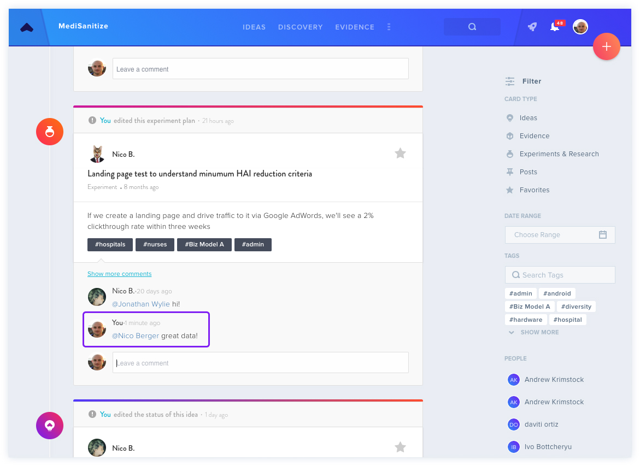The height and width of the screenshot is (466, 640).
Task: Click the alert icon beside 'edited the status'
Action: [92, 414]
